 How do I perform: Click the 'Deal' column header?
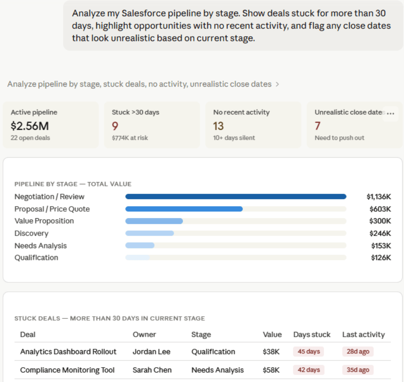28,335
